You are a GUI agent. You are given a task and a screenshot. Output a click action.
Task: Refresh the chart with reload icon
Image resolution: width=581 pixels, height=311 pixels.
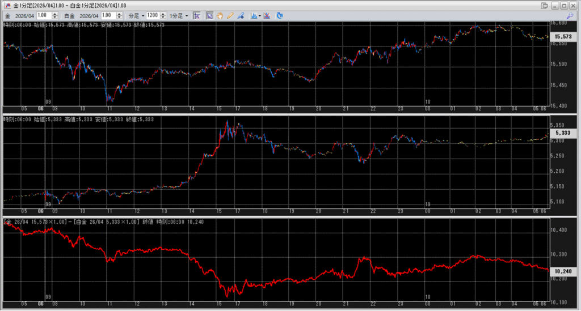pos(280,16)
